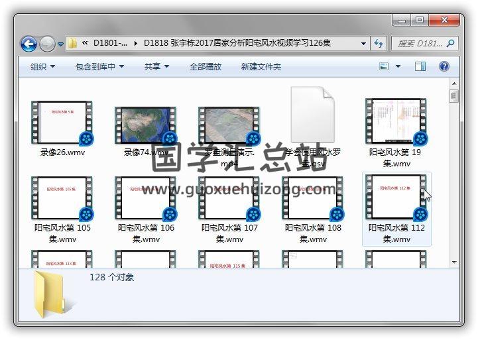Open recent pages dropdown arrow
The width and height of the screenshot is (478, 340).
click(x=60, y=44)
